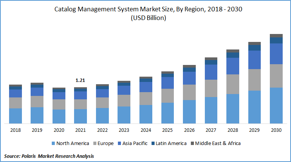
Task: Click the North America segment of 2030 bar
Action: (276, 105)
